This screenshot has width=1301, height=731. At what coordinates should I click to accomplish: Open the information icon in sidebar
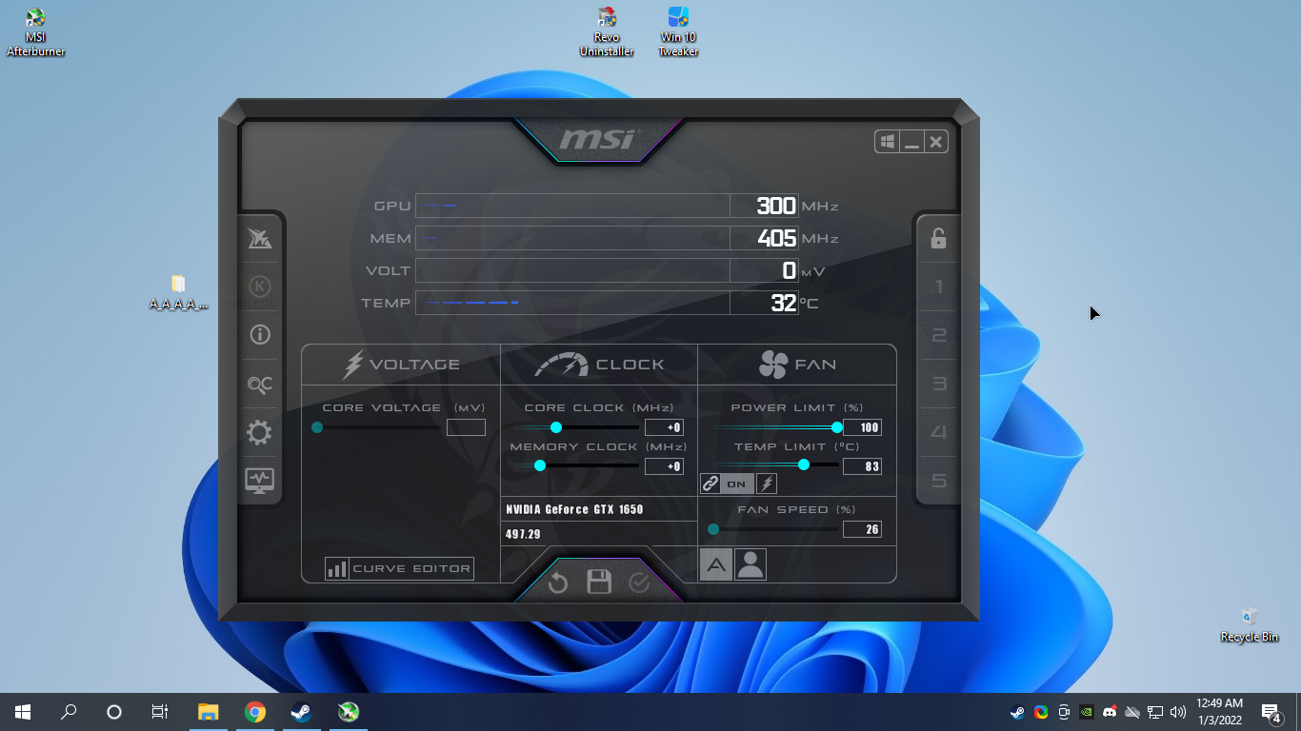click(259, 335)
